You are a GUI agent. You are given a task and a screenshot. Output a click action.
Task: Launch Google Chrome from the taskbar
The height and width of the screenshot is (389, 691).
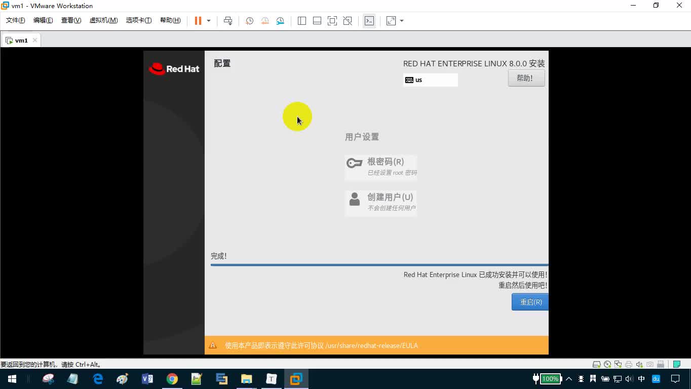(x=172, y=379)
